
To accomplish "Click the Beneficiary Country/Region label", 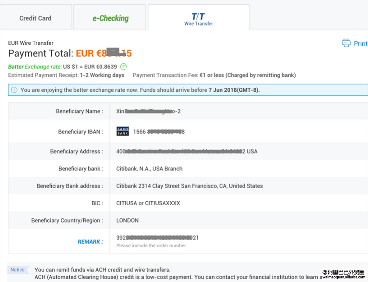I will point(67,221).
